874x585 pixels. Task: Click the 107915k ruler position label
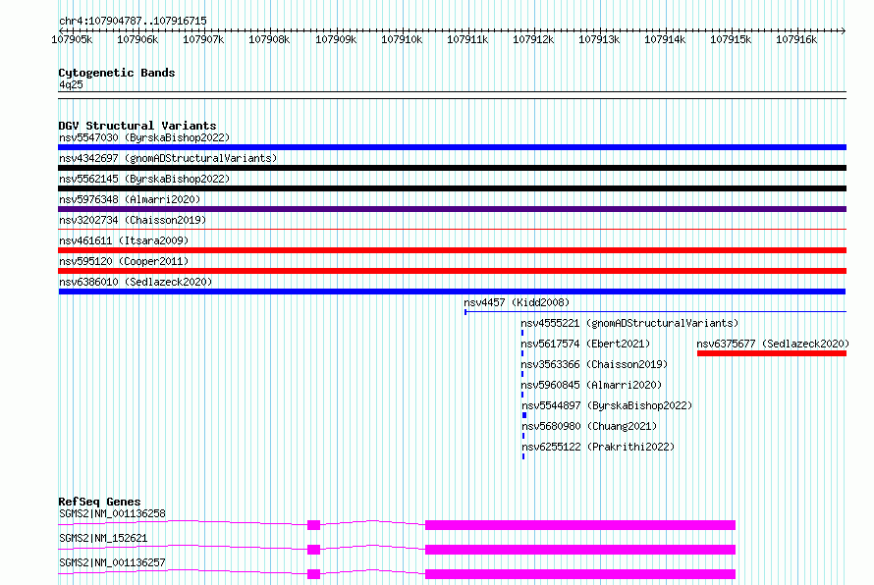(731, 39)
